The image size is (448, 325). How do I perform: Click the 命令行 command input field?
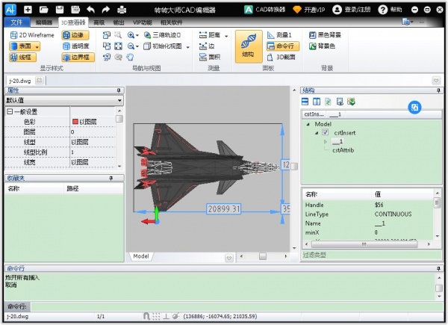224,306
